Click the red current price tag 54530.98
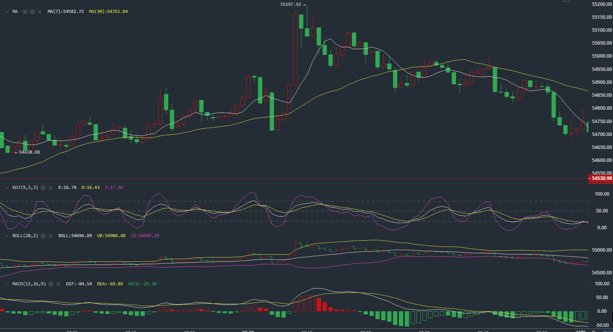The image size is (613, 332). (x=601, y=179)
